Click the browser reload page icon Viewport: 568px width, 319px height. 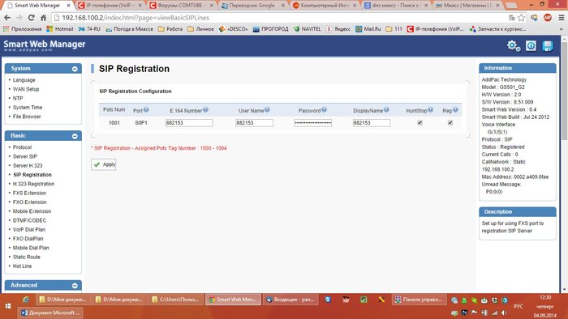(32, 18)
